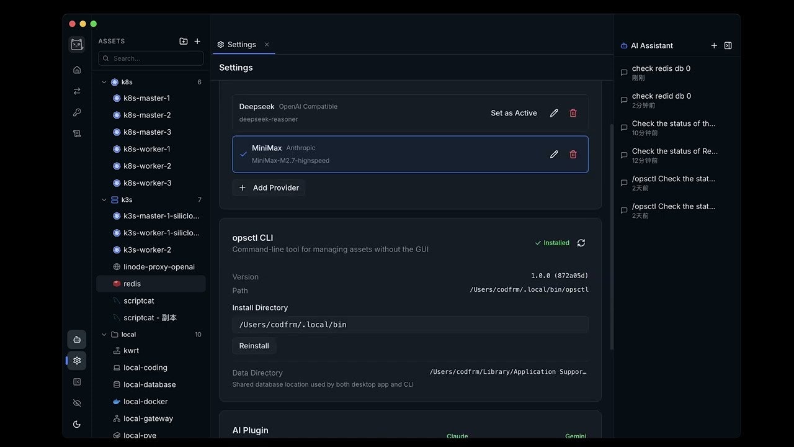Set Deepseek provider as active
The image size is (794, 447).
point(514,113)
